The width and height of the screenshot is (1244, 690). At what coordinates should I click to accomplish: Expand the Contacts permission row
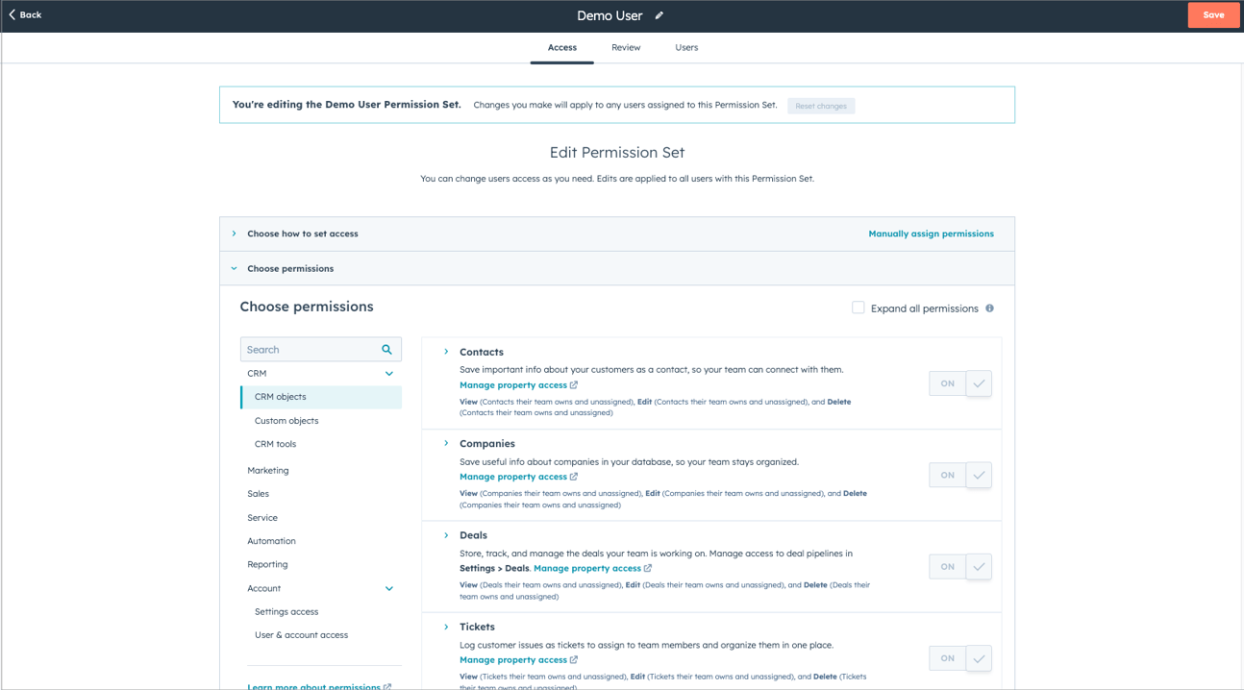click(x=446, y=352)
